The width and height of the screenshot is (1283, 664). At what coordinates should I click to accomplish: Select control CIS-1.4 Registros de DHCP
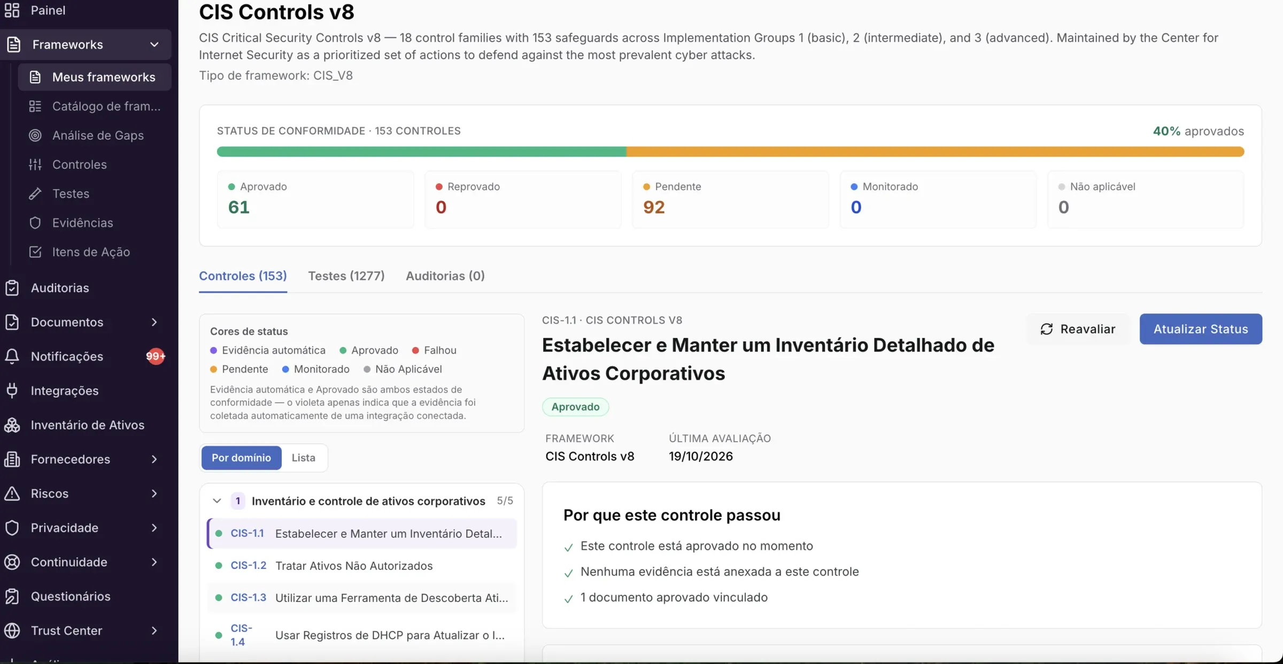362,635
